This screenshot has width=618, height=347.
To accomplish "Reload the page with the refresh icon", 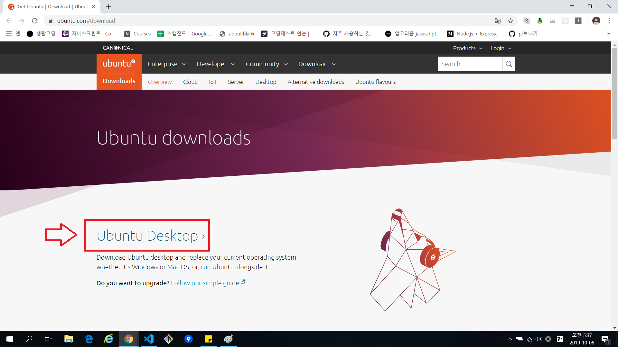I will point(35,21).
